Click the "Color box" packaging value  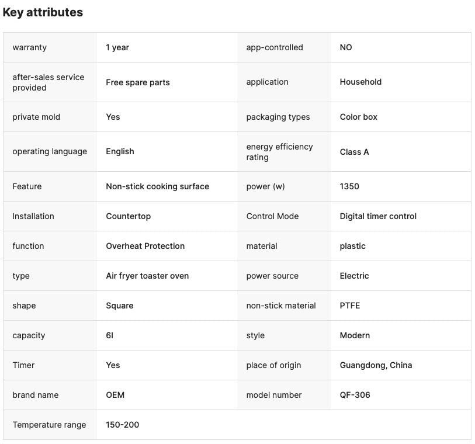[359, 117]
